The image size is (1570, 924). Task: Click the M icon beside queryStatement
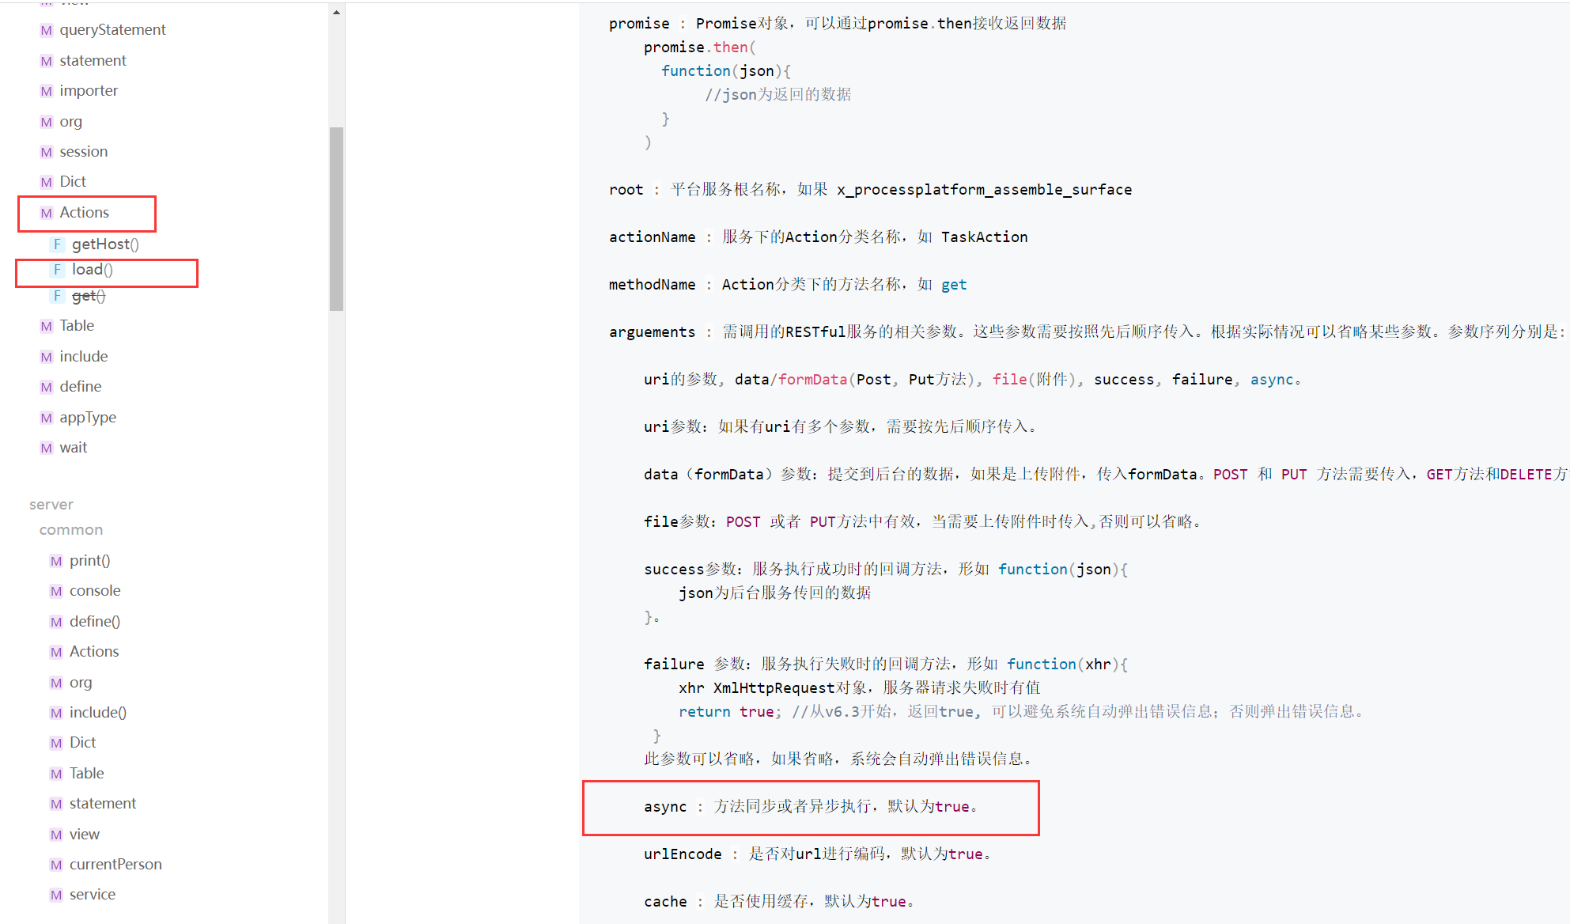pos(46,31)
